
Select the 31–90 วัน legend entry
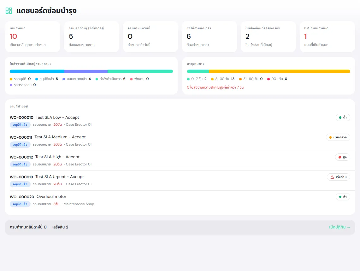(x=251, y=79)
